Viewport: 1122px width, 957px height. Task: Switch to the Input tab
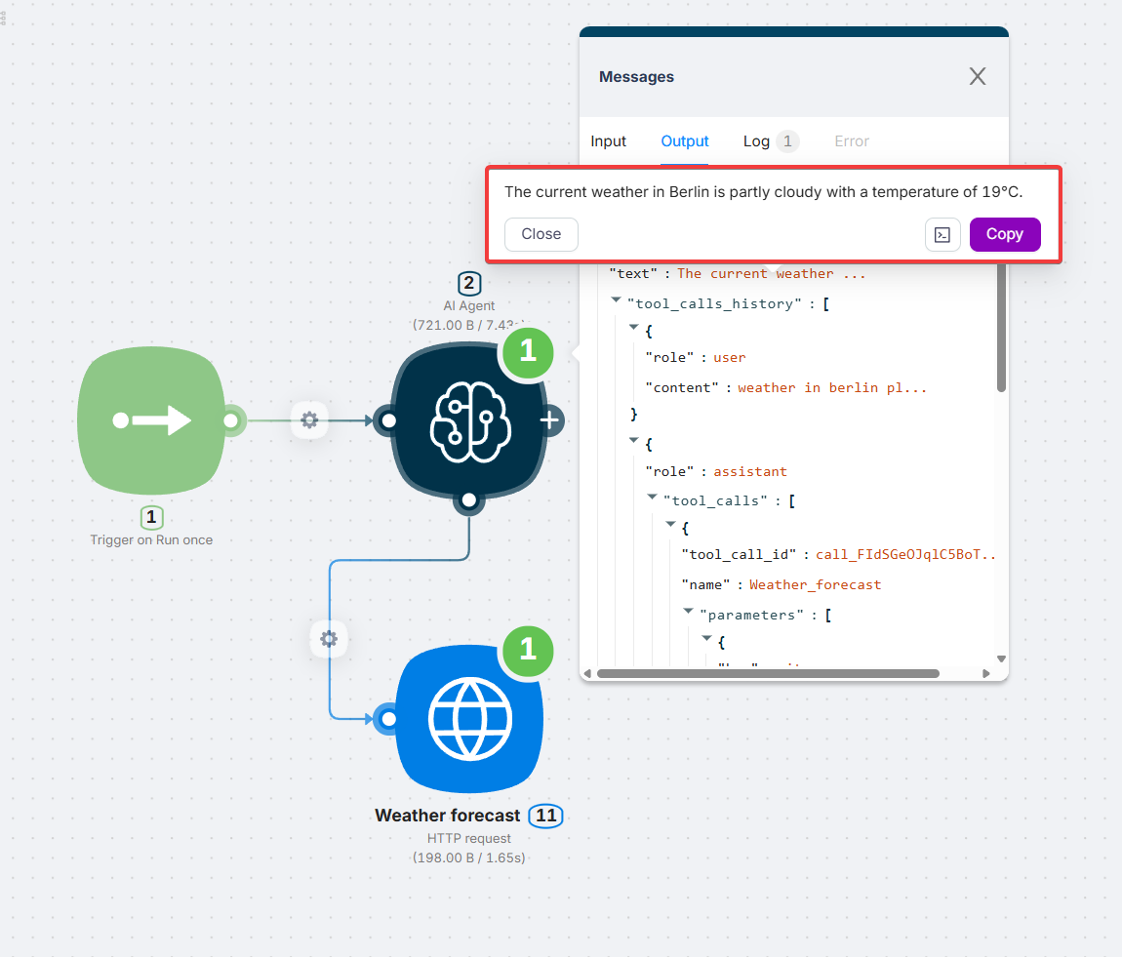608,141
